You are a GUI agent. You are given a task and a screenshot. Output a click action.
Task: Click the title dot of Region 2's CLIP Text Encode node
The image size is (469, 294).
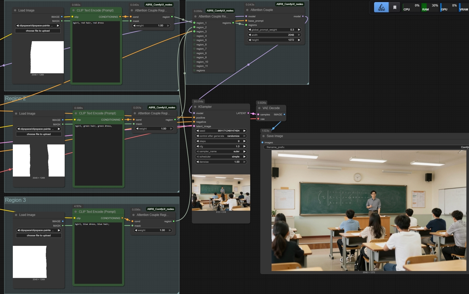point(76,113)
